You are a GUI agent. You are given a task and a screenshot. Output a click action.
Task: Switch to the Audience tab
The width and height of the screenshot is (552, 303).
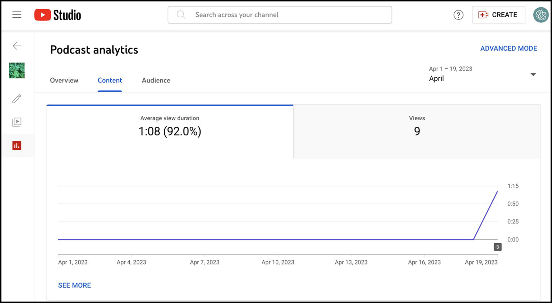[156, 80]
